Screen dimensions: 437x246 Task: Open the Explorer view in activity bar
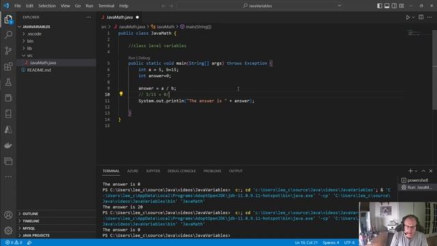[x=8, y=20]
